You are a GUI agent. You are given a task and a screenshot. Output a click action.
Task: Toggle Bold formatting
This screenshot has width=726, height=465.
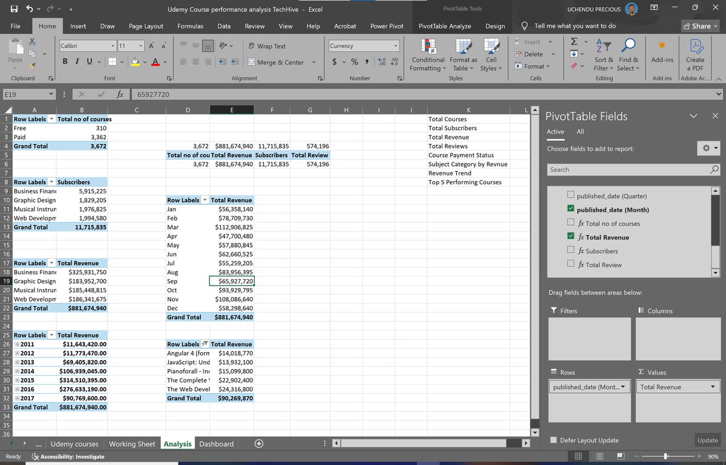pos(65,62)
